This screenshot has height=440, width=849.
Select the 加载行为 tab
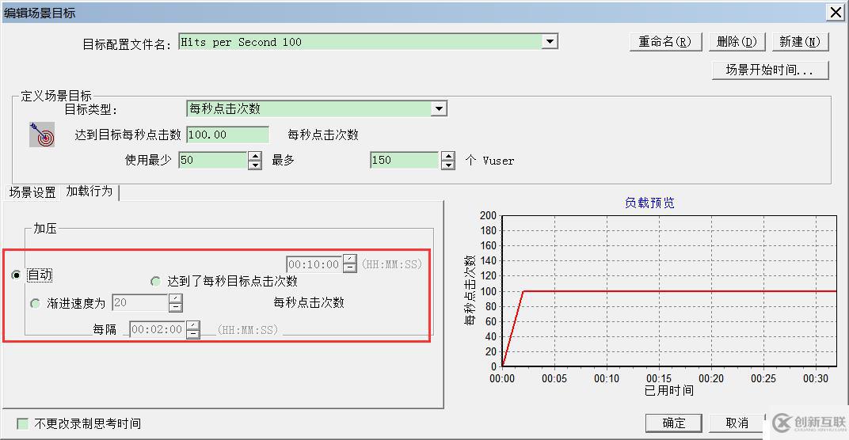tap(89, 191)
